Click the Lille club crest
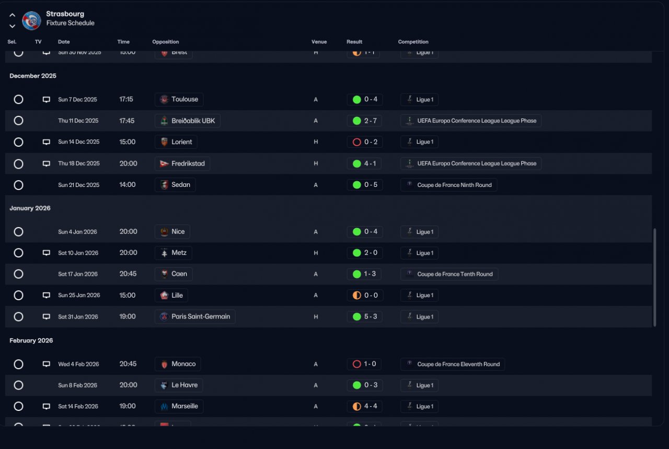Image resolution: width=669 pixels, height=449 pixels. [165, 295]
